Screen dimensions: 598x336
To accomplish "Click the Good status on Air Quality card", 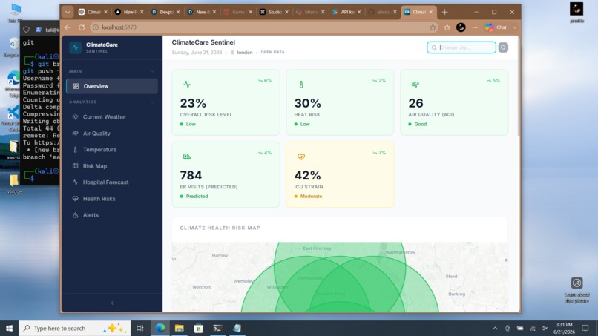I will (418, 124).
